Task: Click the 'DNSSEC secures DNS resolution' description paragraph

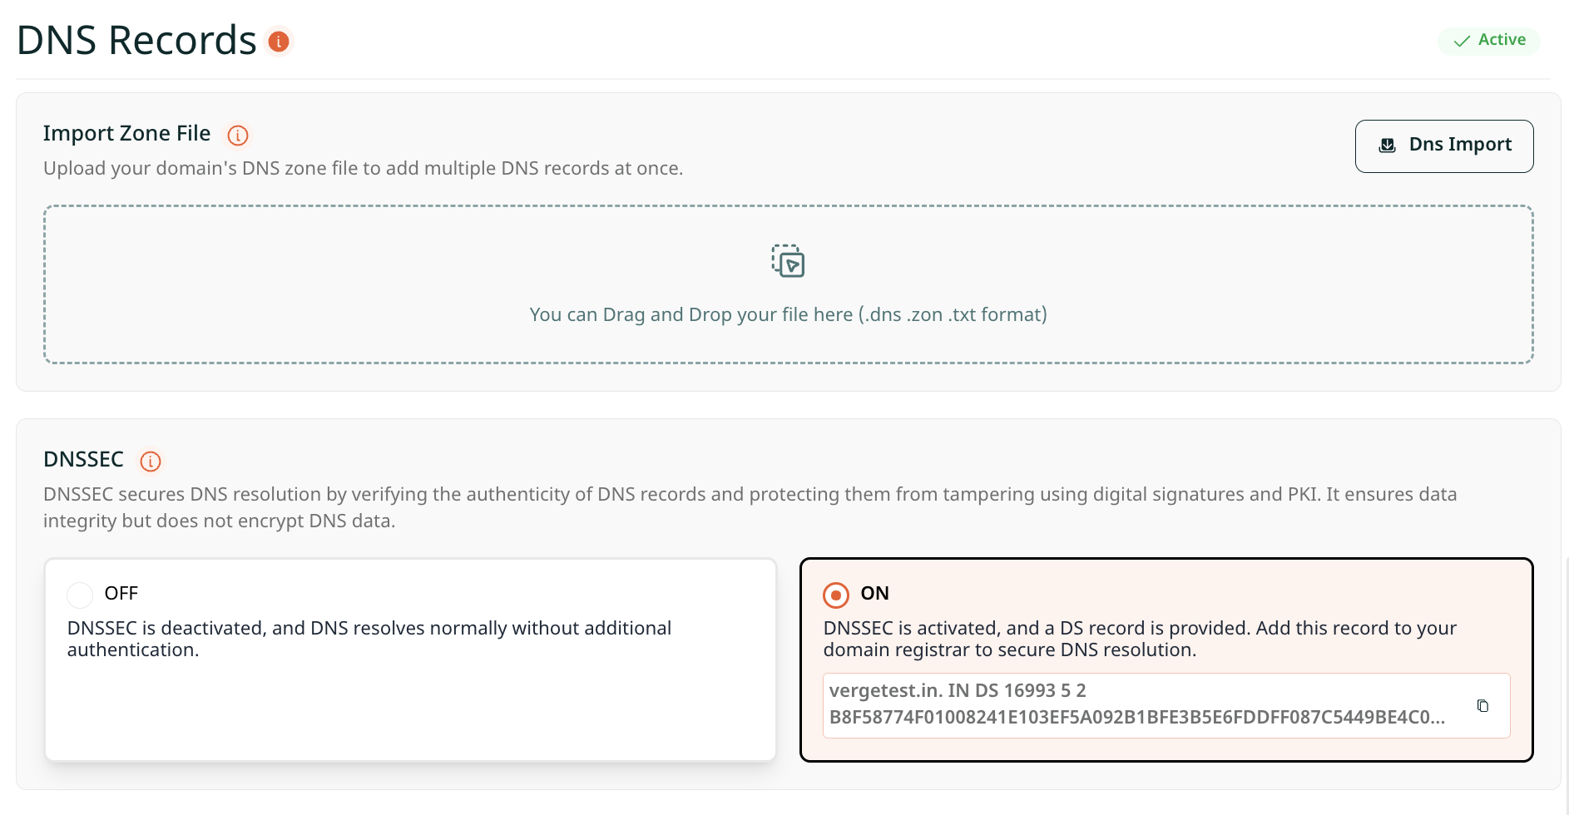Action: point(750,507)
